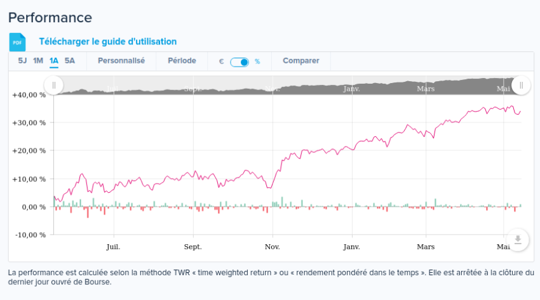The height and width of the screenshot is (300, 540).
Task: Click the blue PDF file icon
Action: pos(17,42)
